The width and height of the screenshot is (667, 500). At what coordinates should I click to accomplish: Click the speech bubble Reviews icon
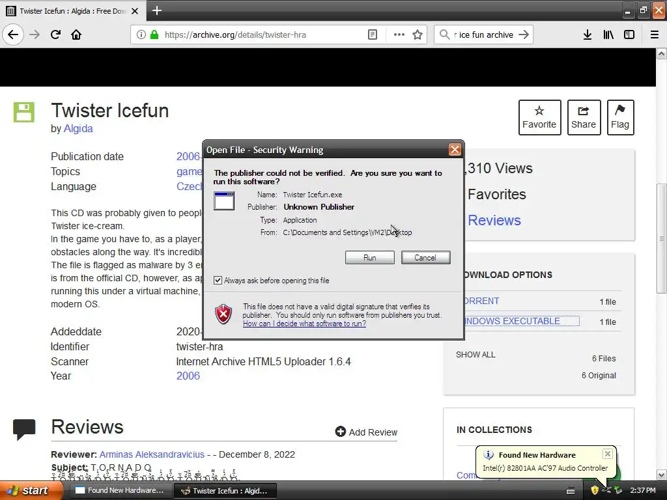coord(24,429)
